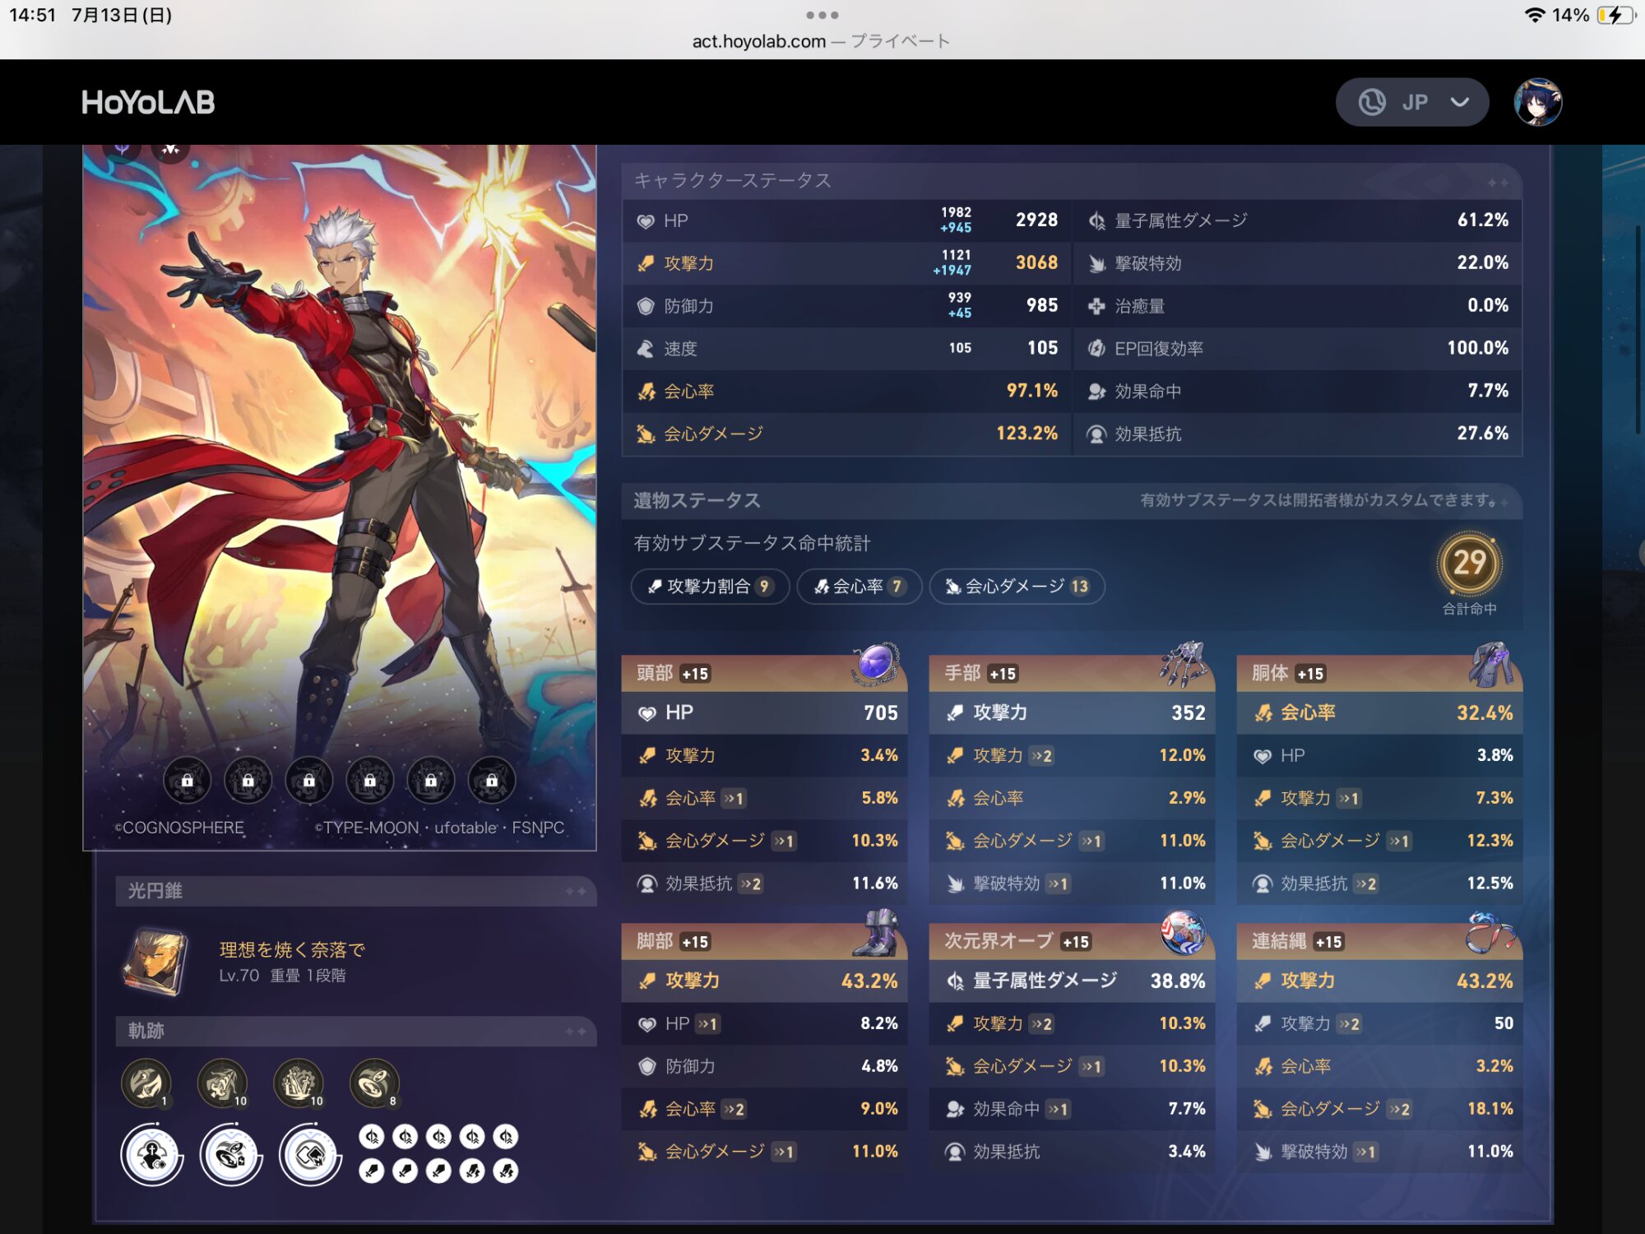1645x1234 pixels.
Task: Click the キャラクターステータス header
Action: pos(1072,181)
